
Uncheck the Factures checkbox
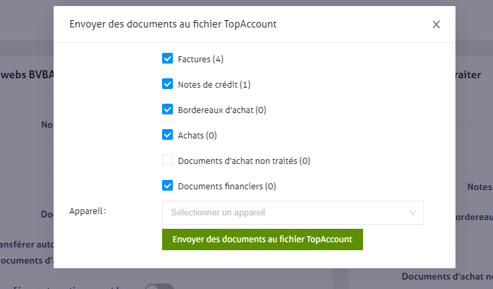point(167,59)
